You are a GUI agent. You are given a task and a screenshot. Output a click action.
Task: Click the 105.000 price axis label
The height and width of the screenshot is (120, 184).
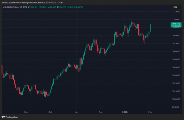coord(176,60)
